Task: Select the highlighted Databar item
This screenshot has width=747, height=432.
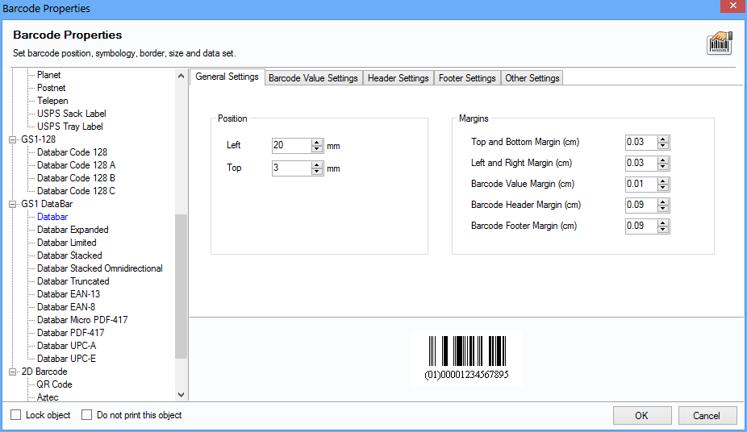Action: pos(52,217)
